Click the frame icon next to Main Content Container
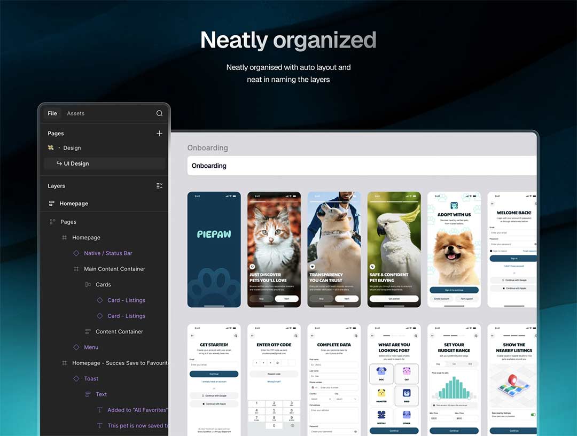577x436 pixels. click(76, 269)
